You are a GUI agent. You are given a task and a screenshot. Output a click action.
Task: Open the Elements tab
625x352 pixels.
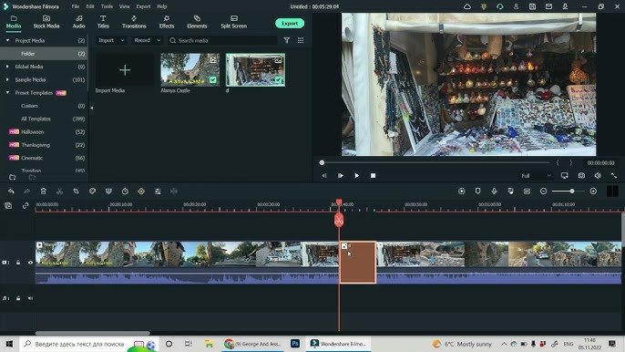point(197,22)
